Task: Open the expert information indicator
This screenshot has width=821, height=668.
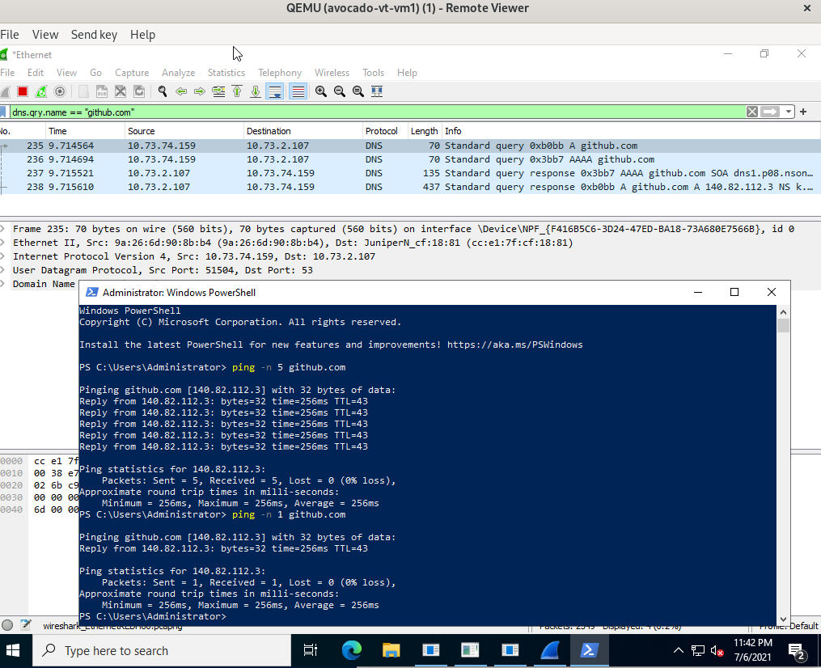Action: pos(8,624)
